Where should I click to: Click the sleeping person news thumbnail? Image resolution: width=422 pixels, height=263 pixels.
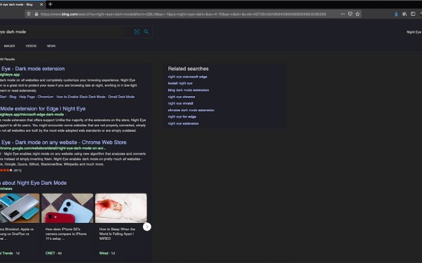pos(121,208)
